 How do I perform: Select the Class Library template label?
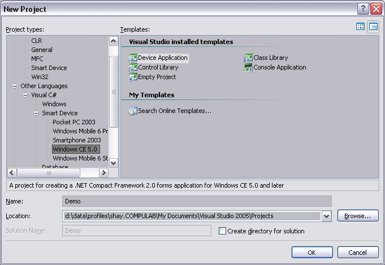(x=271, y=58)
